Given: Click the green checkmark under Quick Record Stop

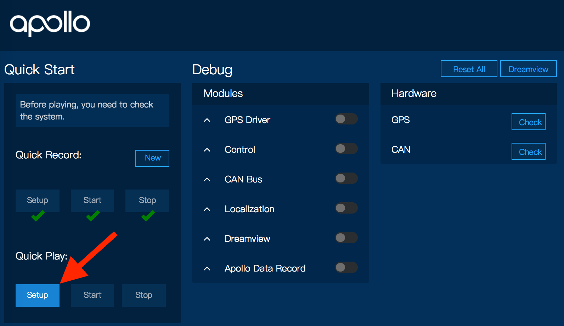Looking at the screenshot, I should [148, 216].
